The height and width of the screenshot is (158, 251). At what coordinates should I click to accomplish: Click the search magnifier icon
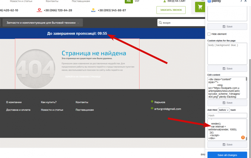[160, 23]
